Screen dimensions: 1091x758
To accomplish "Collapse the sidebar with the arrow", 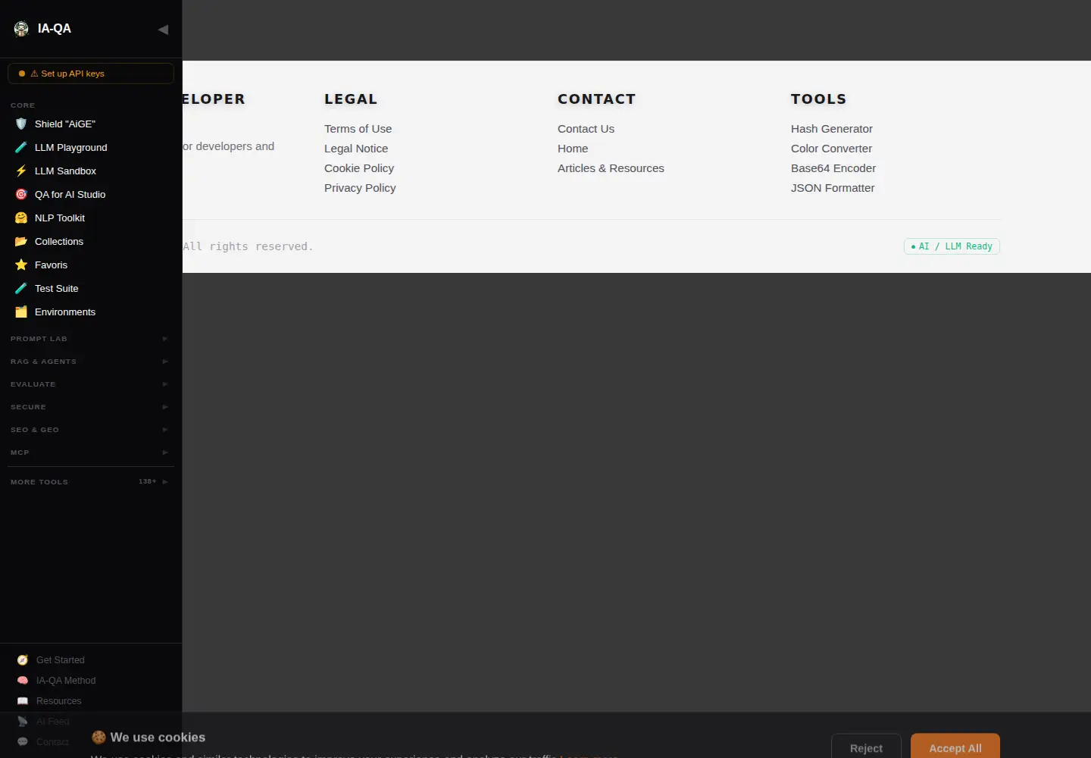I will (163, 30).
